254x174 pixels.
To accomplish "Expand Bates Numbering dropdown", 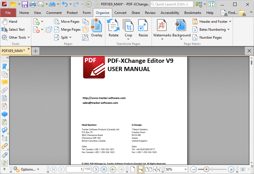I will coord(228,29).
